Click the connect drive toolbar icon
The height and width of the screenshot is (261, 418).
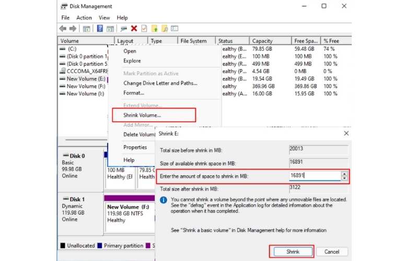(x=124, y=29)
